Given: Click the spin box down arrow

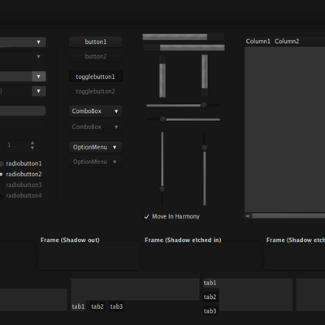Looking at the screenshot, I should pyautogui.click(x=32, y=148).
